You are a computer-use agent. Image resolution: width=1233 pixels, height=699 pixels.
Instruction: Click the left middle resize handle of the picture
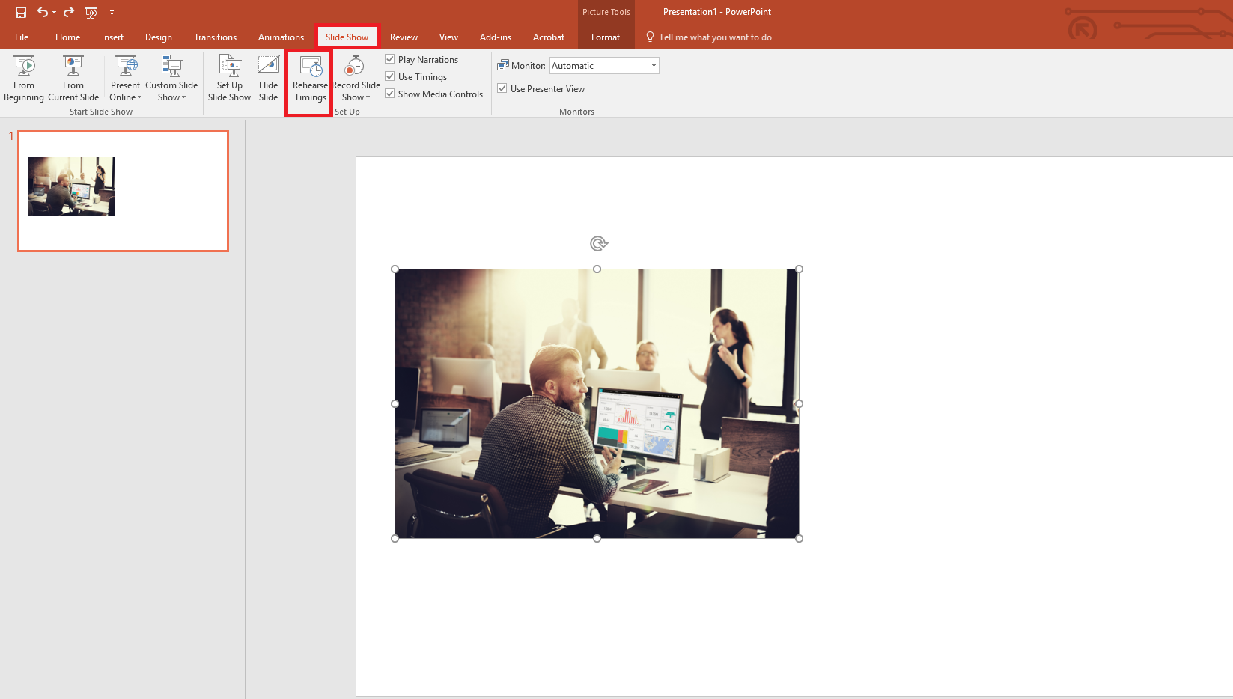pos(395,403)
